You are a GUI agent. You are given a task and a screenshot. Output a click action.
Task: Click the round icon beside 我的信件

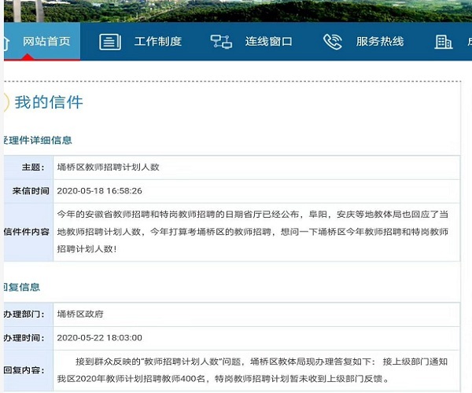coord(5,102)
